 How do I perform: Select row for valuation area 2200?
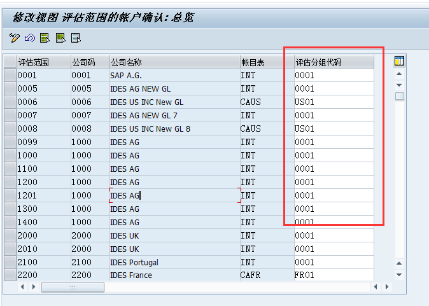pyautogui.click(x=10, y=275)
